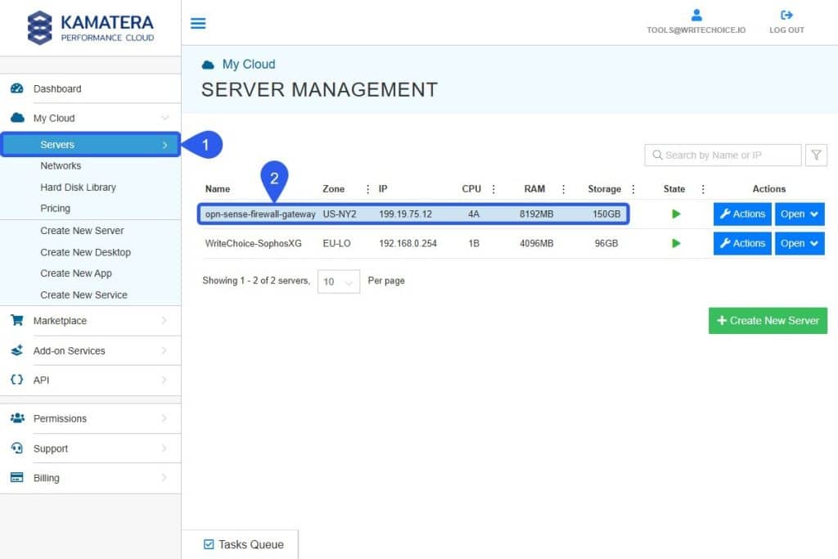Viewport: 838px width, 559px height.
Task: Click the Log Out icon
Action: [x=786, y=15]
